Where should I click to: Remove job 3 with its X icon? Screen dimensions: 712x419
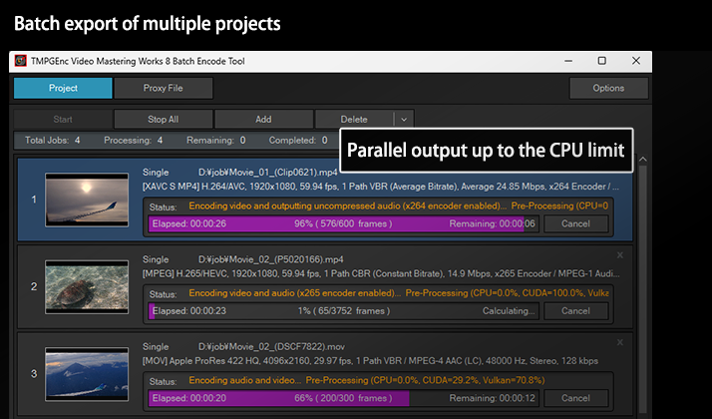click(x=620, y=342)
